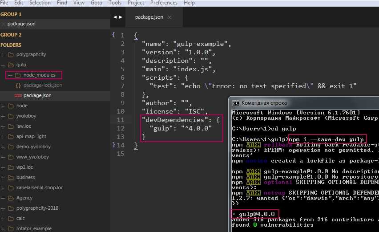This screenshot has height=232, width=379.
Task: Open the Preferences menu
Action: (x=164, y=3)
